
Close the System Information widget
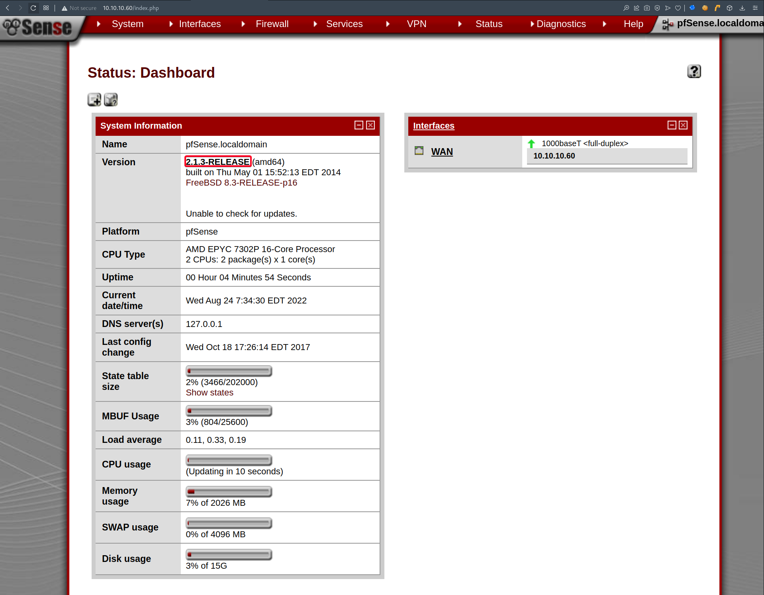(x=370, y=125)
